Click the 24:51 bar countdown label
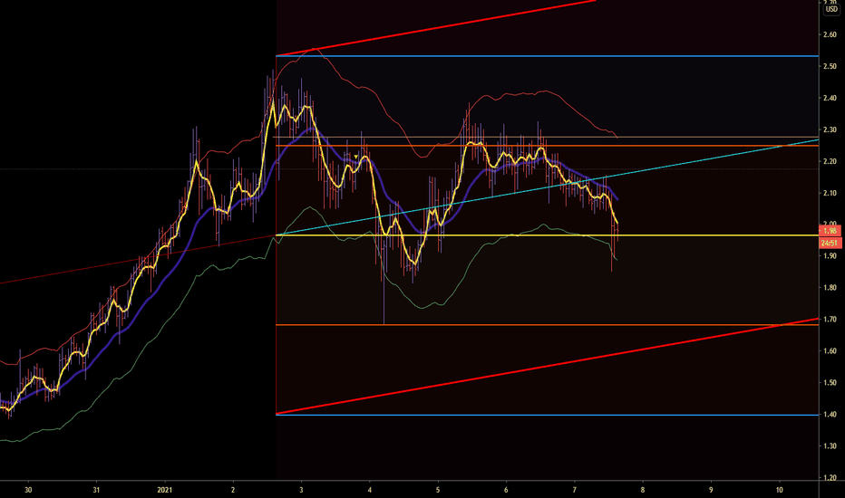Screen dimensions: 845x498 click(x=830, y=244)
